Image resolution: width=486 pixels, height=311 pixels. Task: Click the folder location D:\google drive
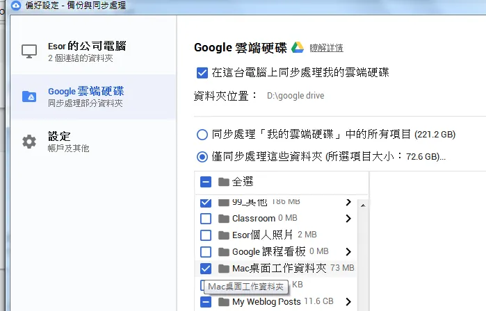tap(295, 96)
